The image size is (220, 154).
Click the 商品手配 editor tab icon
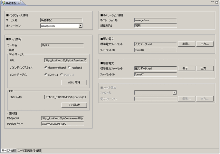[x=3, y=3]
